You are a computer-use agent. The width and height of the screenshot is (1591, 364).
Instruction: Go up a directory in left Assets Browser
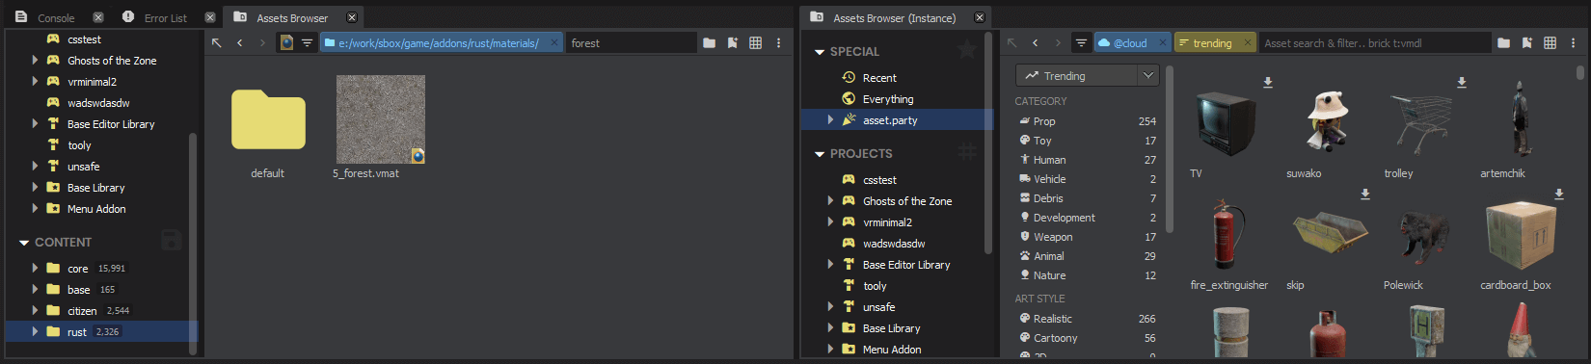(x=217, y=42)
